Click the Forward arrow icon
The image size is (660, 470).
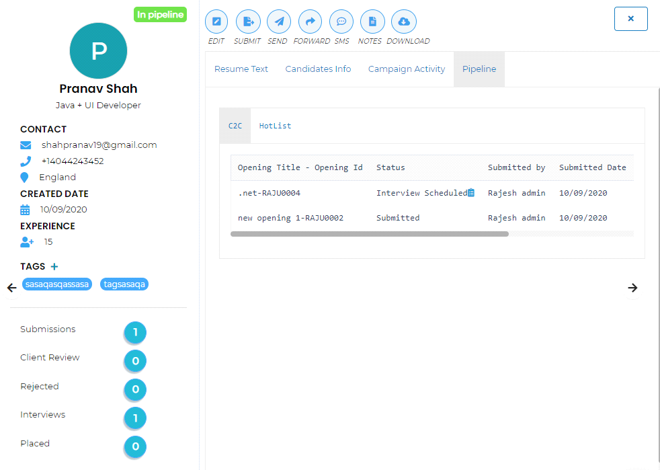tap(311, 22)
